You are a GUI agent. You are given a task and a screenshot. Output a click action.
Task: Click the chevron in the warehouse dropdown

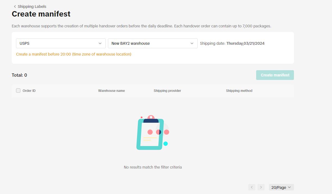[192, 43]
